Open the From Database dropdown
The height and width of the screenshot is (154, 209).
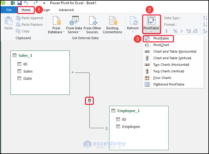pyautogui.click(x=56, y=25)
